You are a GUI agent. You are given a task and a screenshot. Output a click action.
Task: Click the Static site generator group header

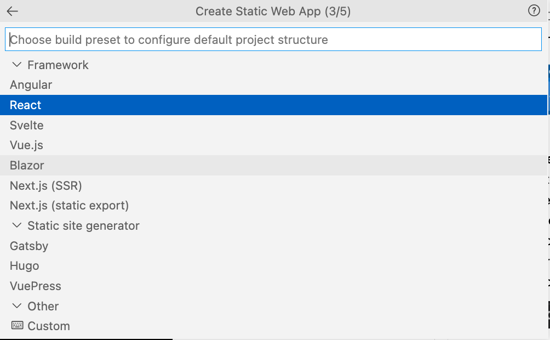(x=83, y=225)
